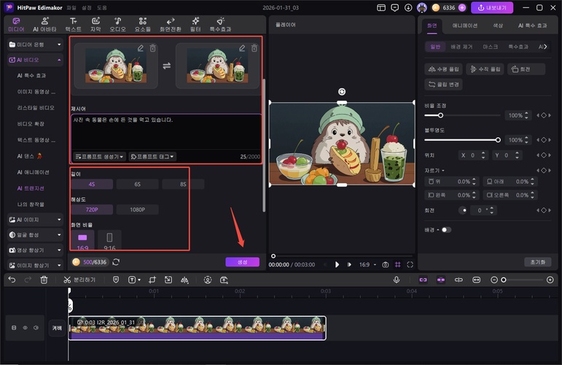Edit the second transition image thumbnail
The height and width of the screenshot is (365, 562).
click(x=242, y=48)
